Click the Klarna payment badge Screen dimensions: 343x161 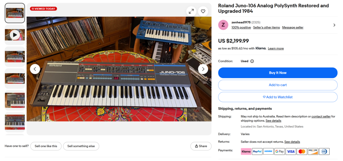tap(246, 152)
